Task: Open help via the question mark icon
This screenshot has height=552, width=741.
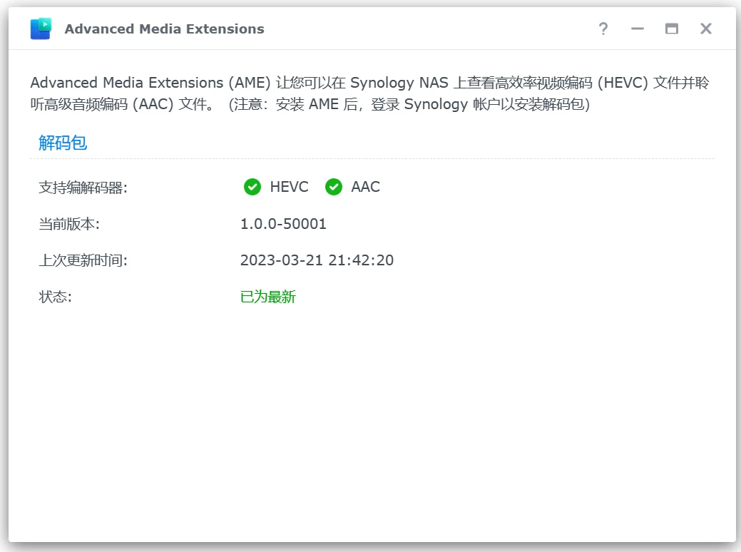Action: 603,29
